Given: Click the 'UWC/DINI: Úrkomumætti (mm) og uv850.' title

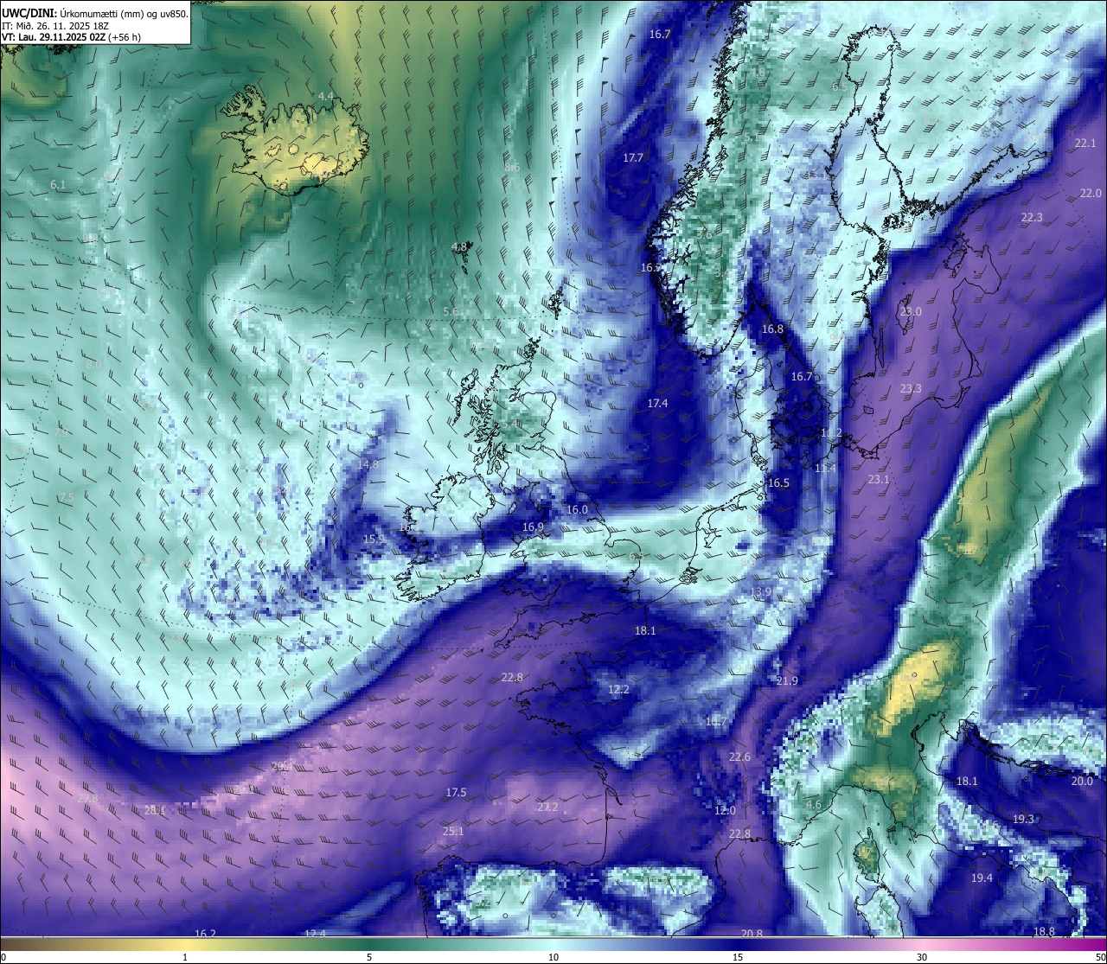Looking at the screenshot, I should pos(95,14).
